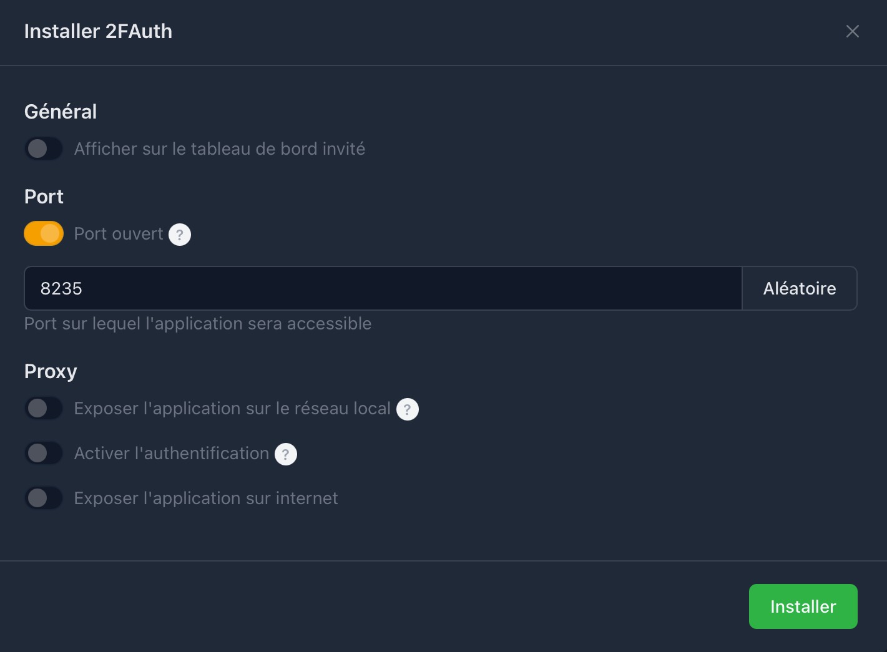Click the Port ouvert label text
The image size is (887, 652).
coord(119,233)
